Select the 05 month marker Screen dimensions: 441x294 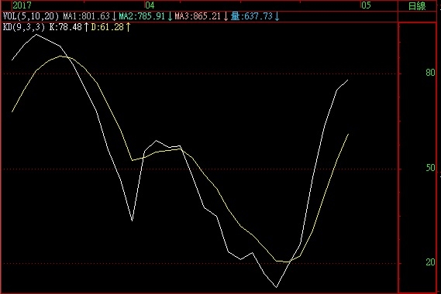pos(366,5)
